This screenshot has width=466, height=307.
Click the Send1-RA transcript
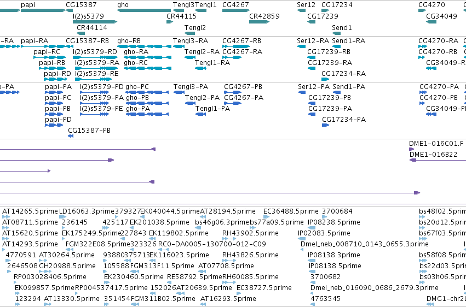coord(336,46)
